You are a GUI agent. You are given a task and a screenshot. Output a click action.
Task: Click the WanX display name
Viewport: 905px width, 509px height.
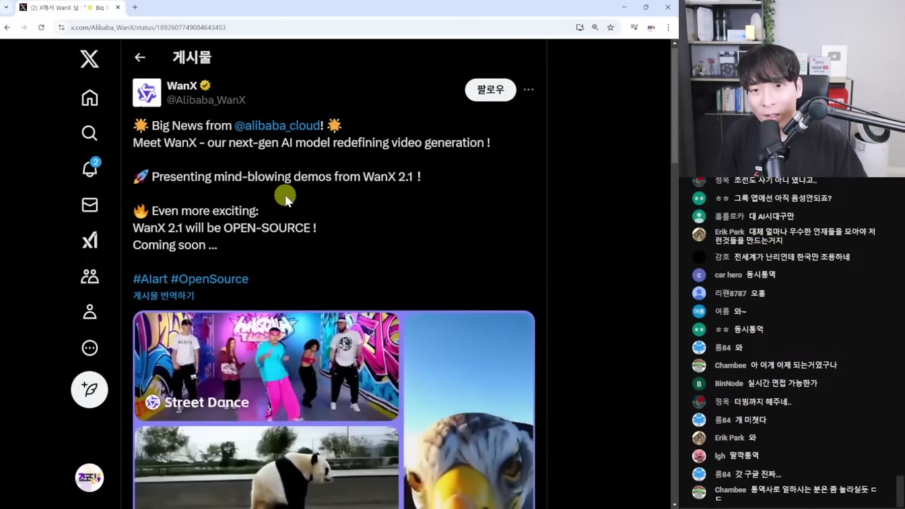(182, 86)
